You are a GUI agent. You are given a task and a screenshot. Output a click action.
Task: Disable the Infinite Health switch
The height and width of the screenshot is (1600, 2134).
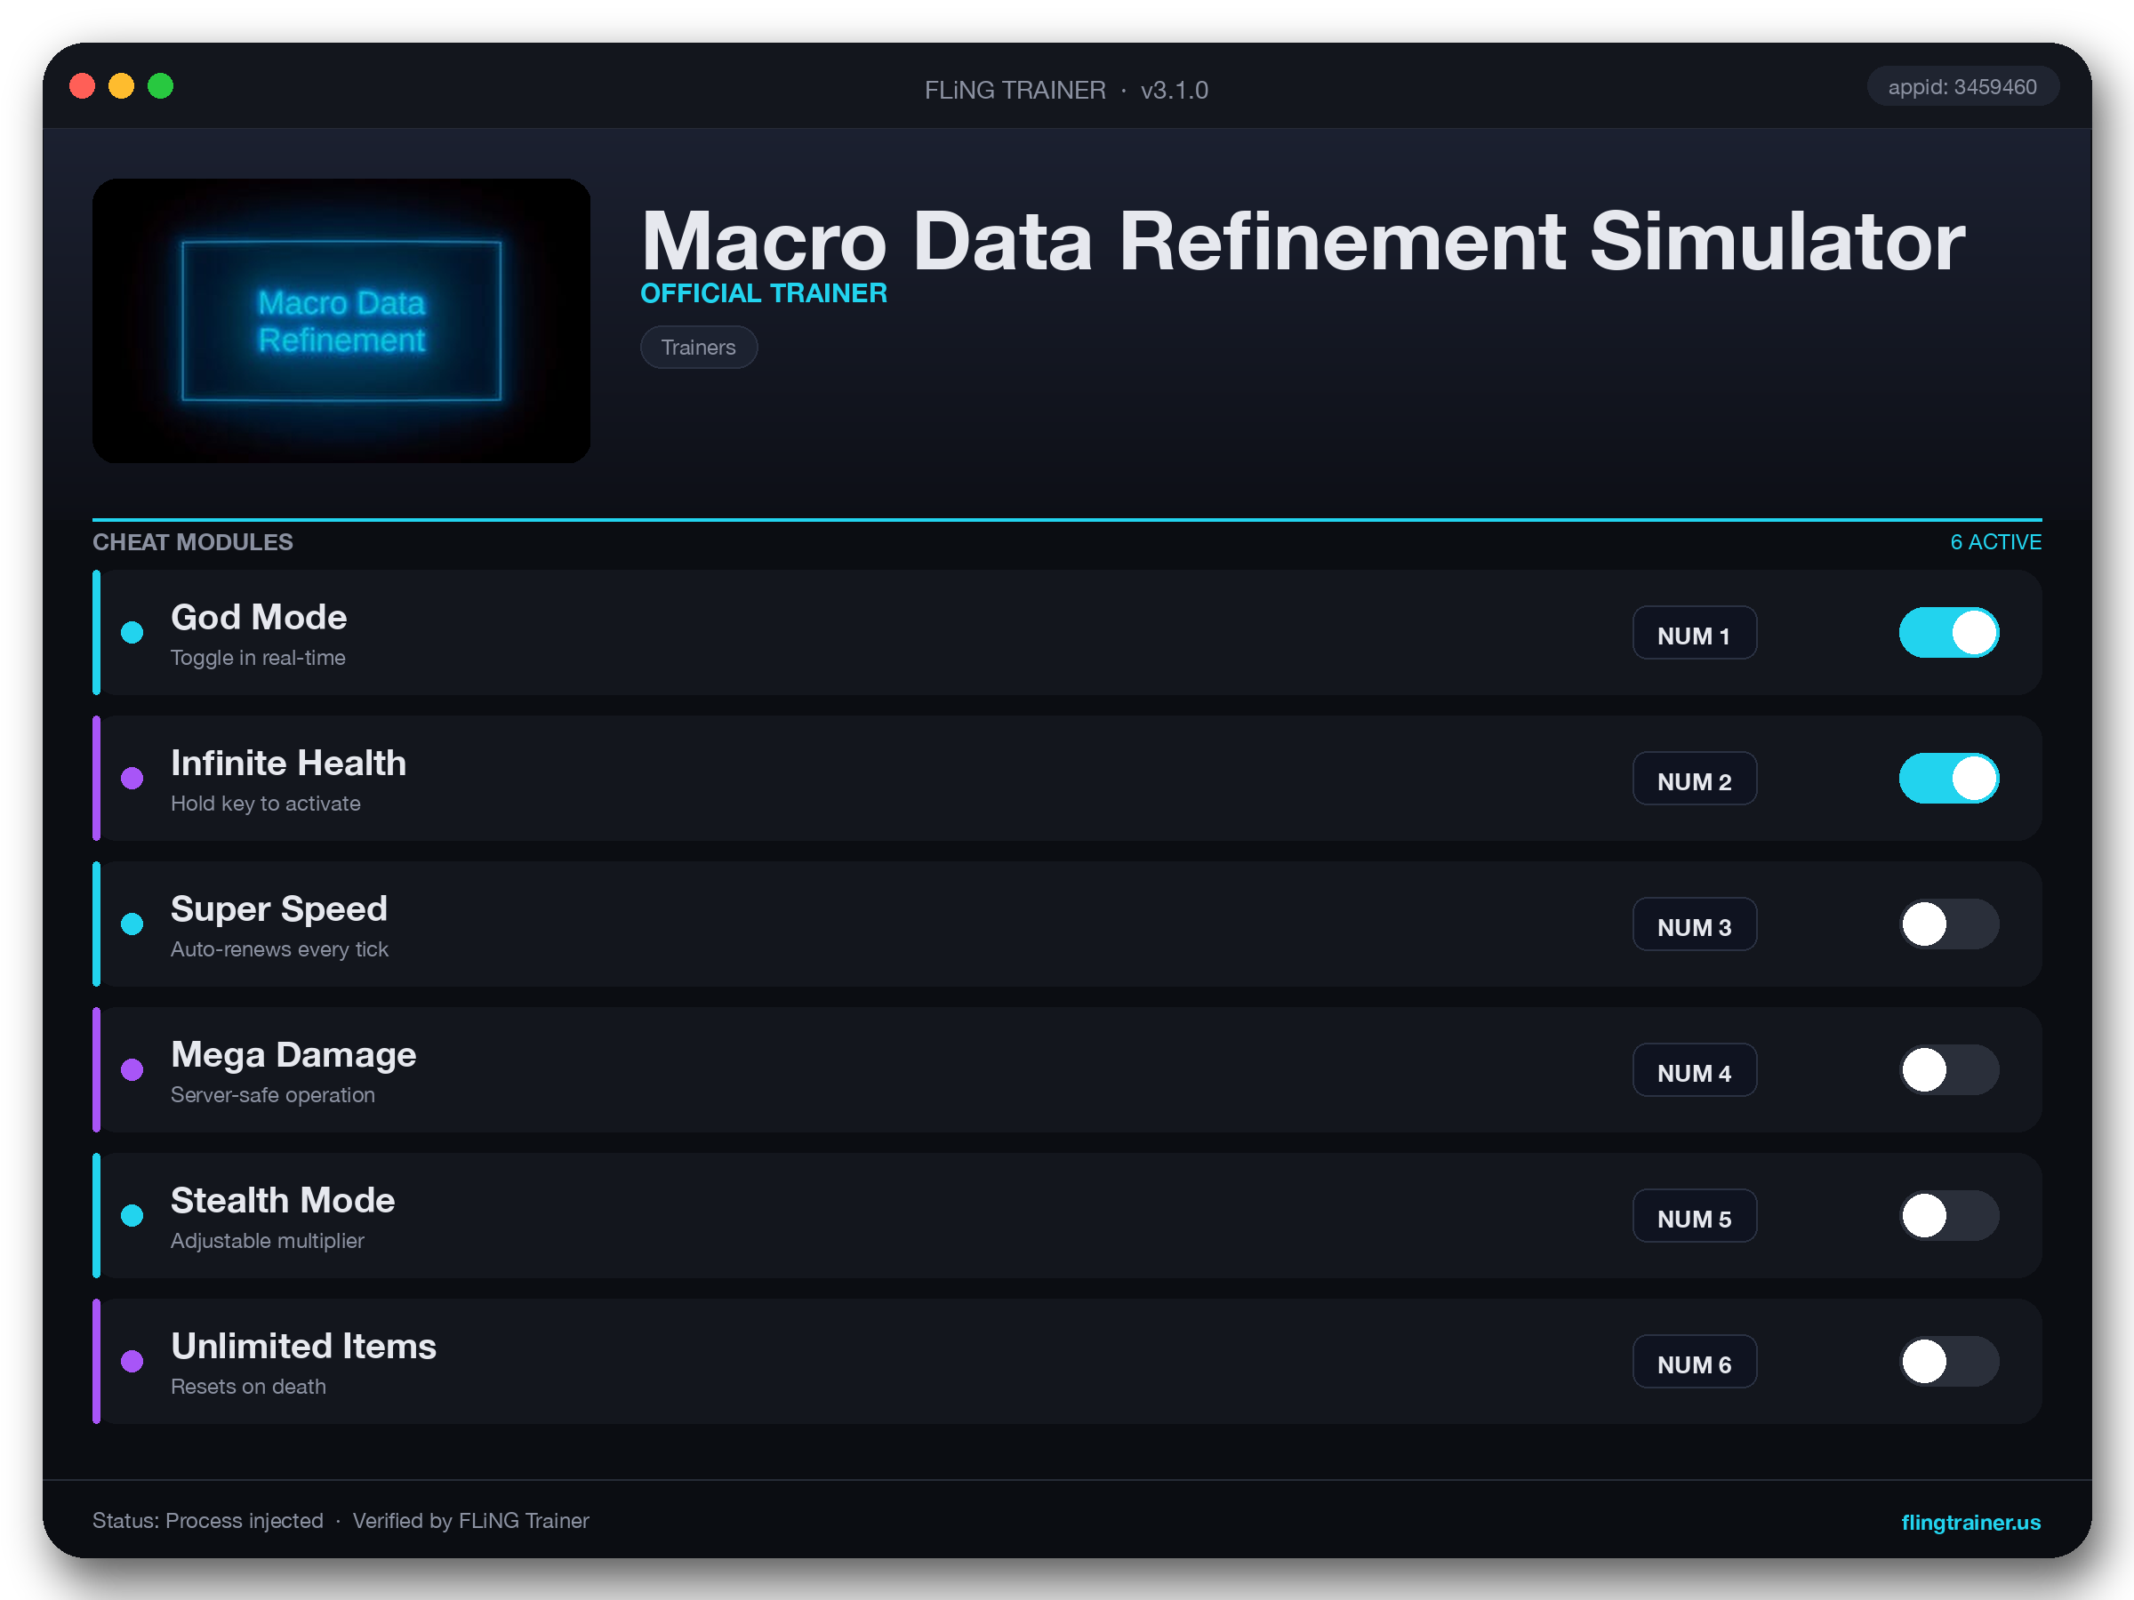(x=1949, y=779)
